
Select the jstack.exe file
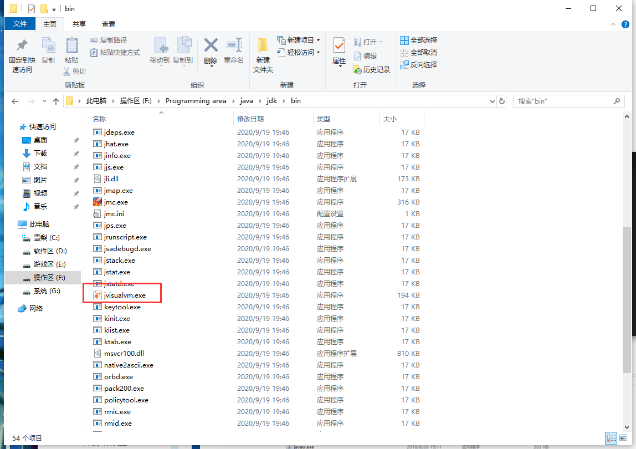pos(119,260)
